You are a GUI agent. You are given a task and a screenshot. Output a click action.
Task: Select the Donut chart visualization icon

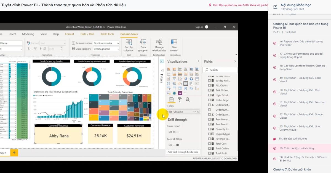191,79
